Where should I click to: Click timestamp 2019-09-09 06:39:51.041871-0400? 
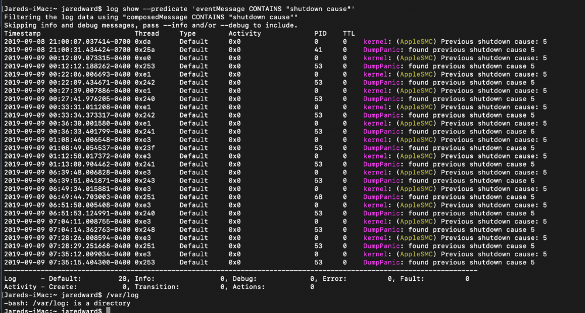point(67,181)
